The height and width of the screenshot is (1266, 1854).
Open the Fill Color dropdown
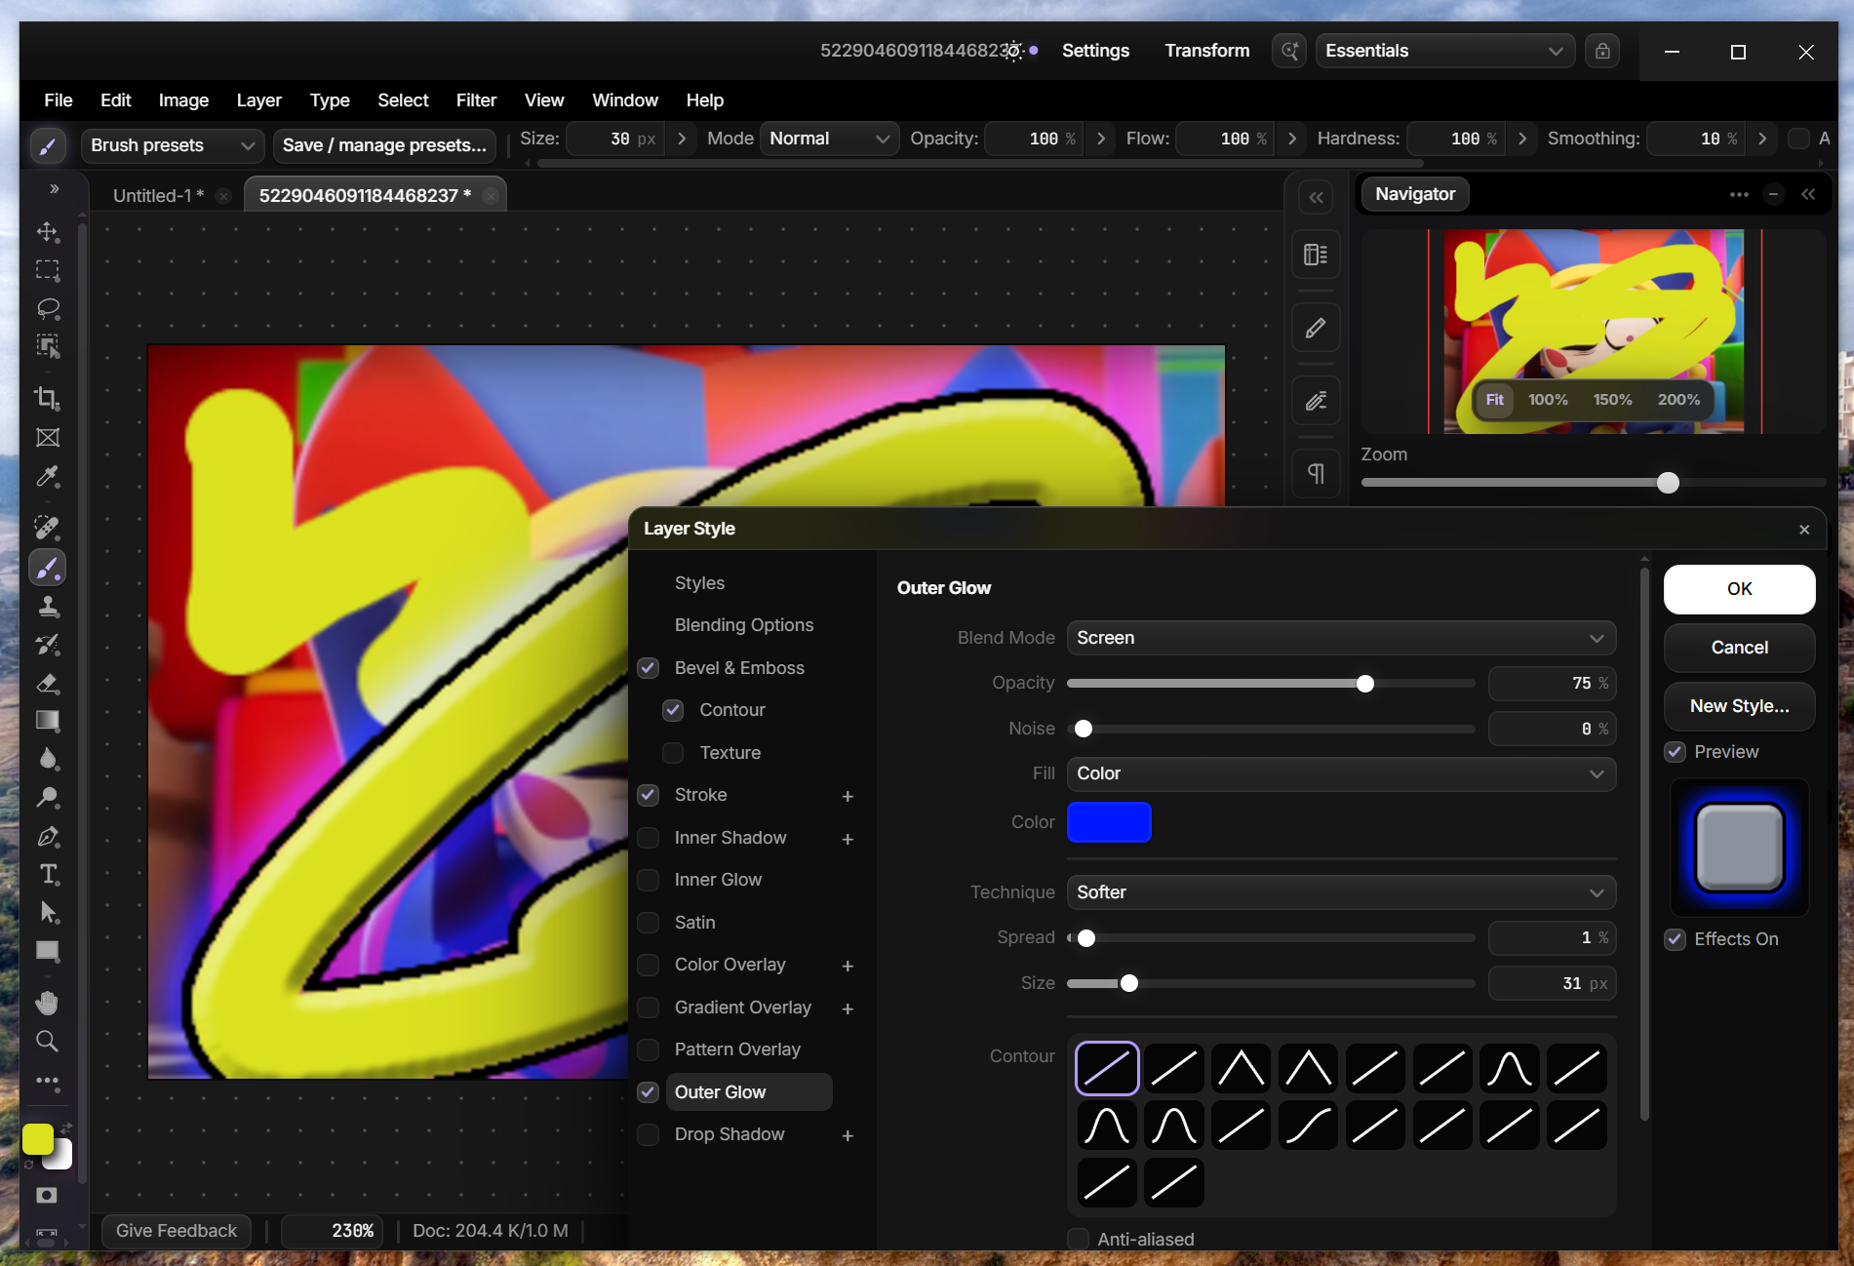[1341, 773]
